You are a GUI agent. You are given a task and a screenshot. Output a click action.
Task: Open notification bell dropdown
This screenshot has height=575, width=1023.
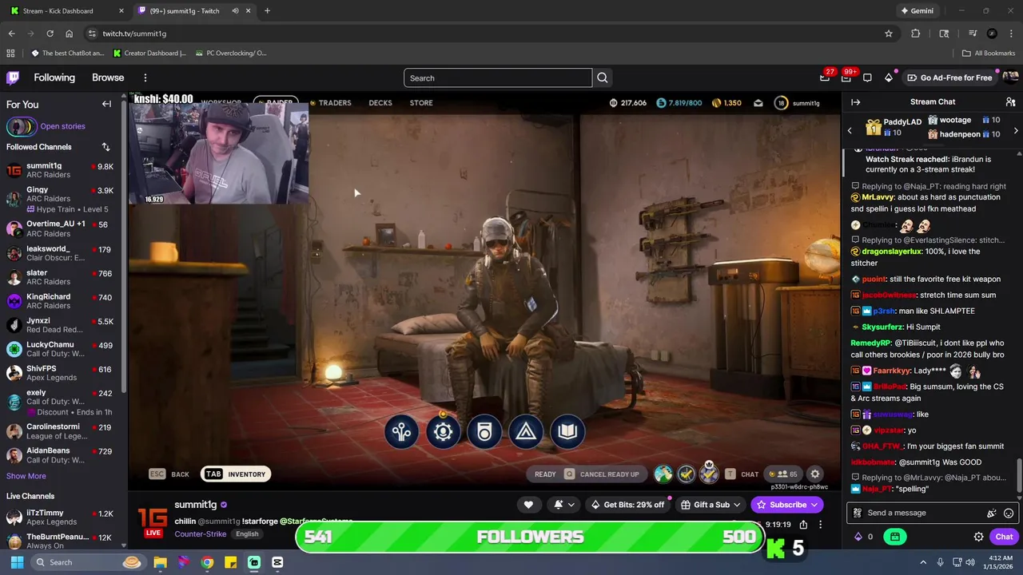[563, 505]
